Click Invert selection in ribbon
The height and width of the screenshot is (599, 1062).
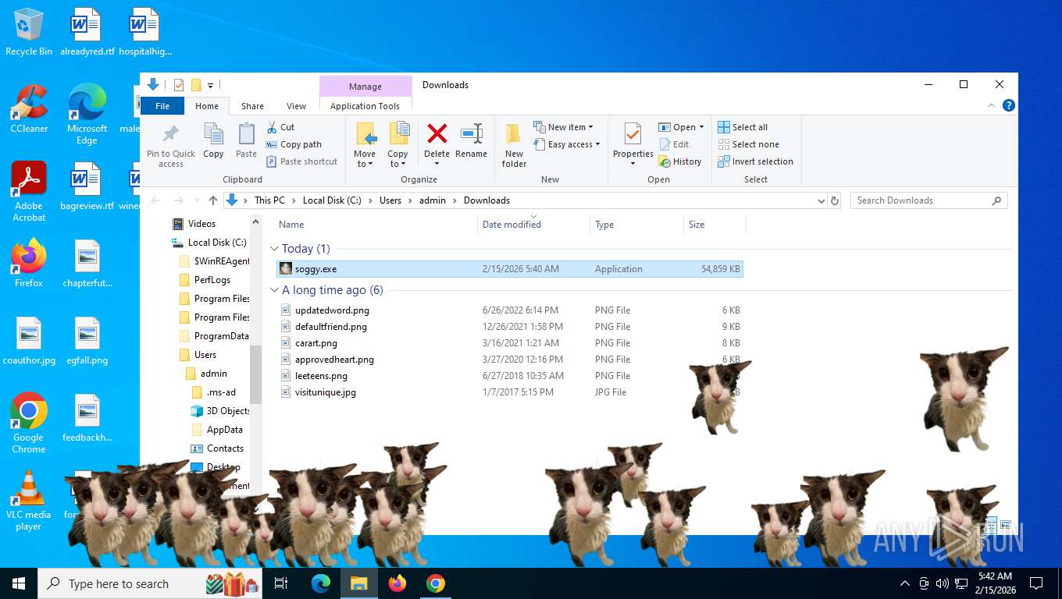pyautogui.click(x=755, y=161)
